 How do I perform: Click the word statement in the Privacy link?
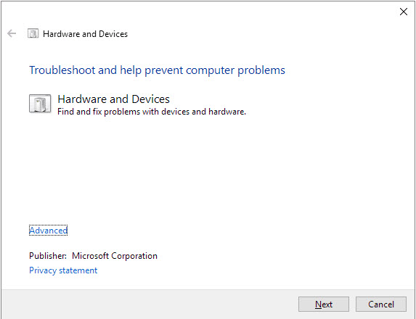click(78, 270)
